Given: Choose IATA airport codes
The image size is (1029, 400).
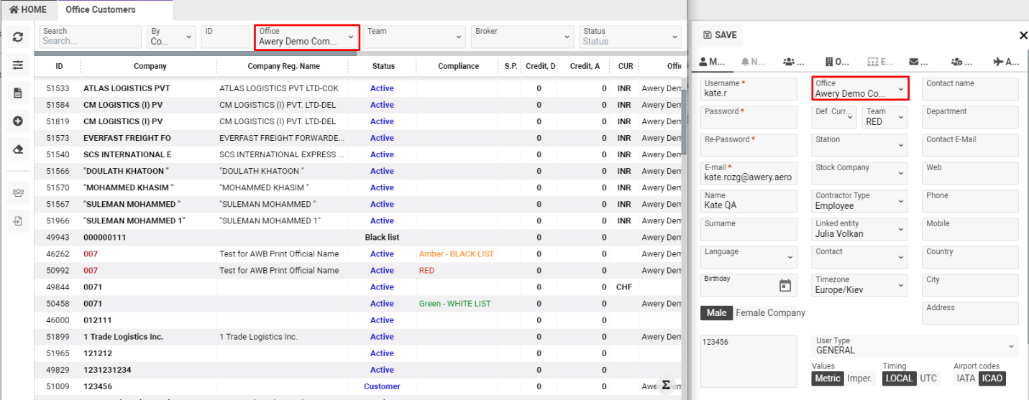Looking at the screenshot, I should pyautogui.click(x=966, y=378).
